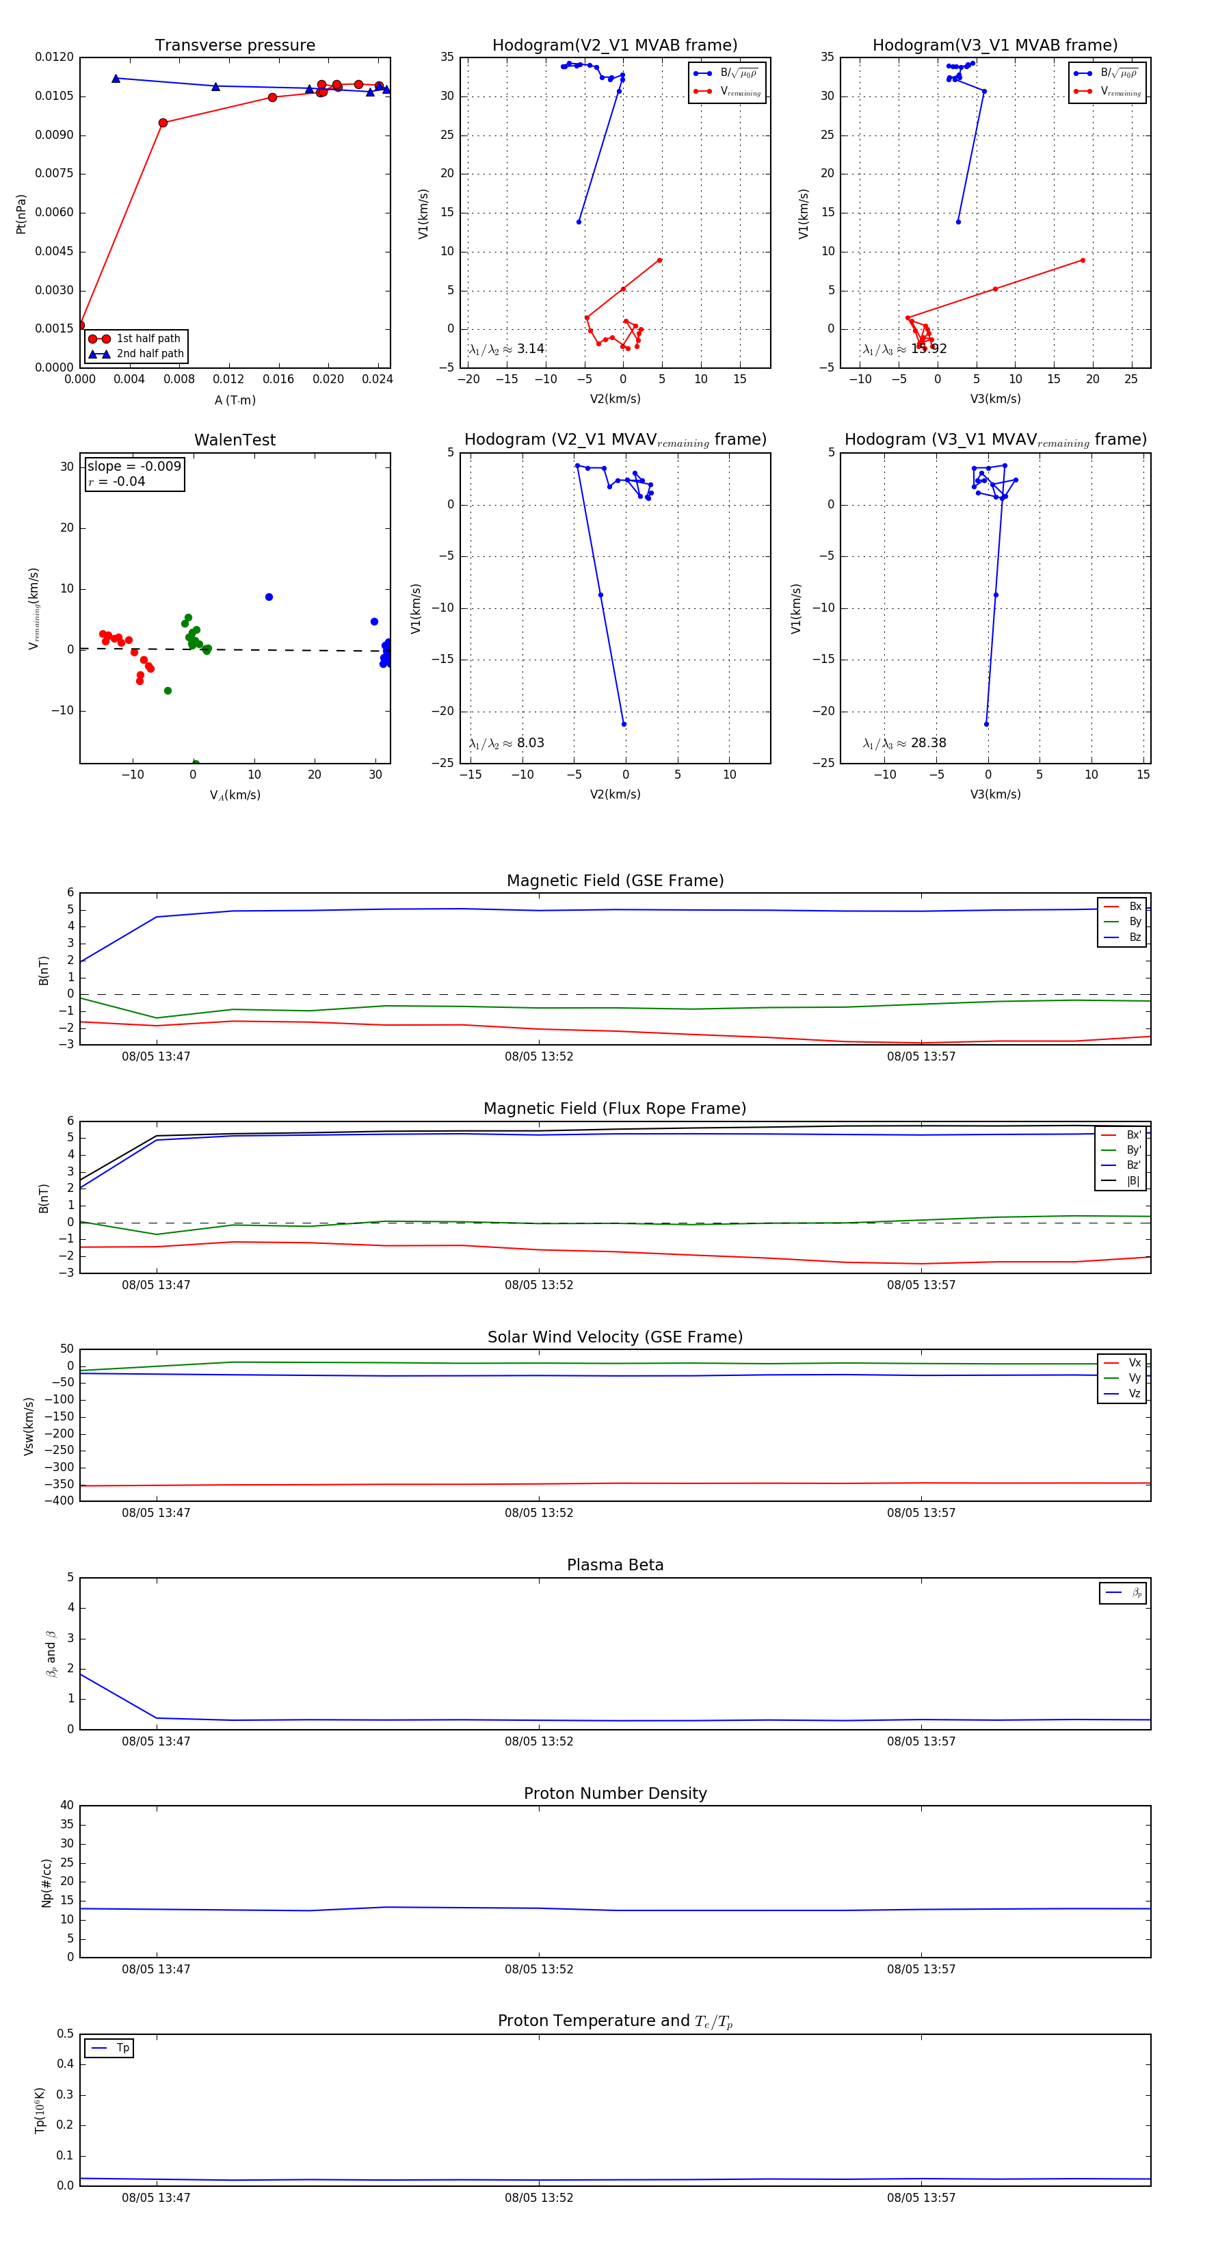Select the 'Hodogram(V2_V1 MVAB frame)' title
Viewport: 1231px width, 2258px height.
pos(614,44)
